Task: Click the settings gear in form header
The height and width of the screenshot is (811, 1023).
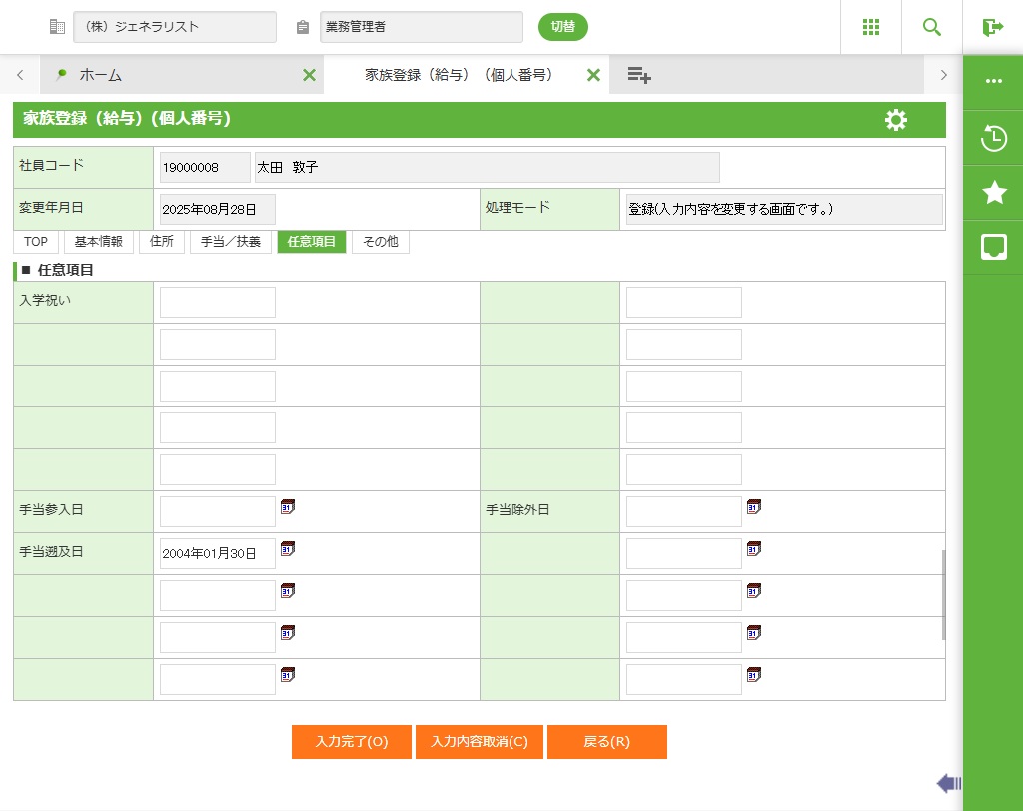Action: (x=896, y=120)
